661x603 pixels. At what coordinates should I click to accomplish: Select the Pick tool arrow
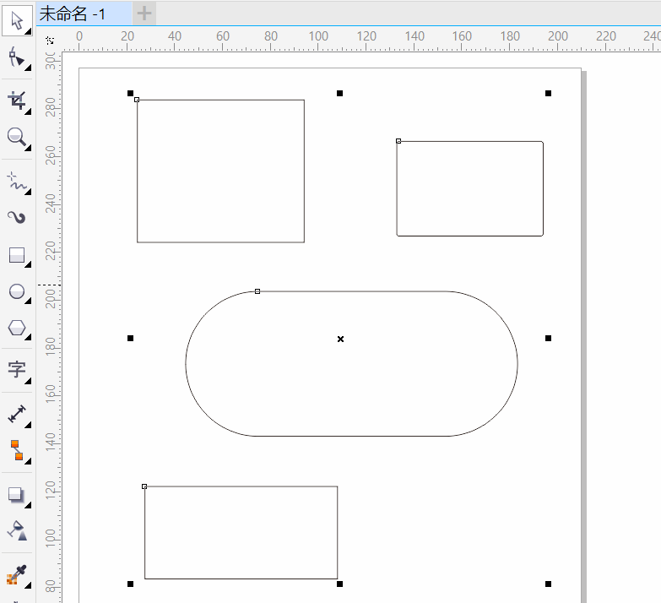pyautogui.click(x=16, y=20)
